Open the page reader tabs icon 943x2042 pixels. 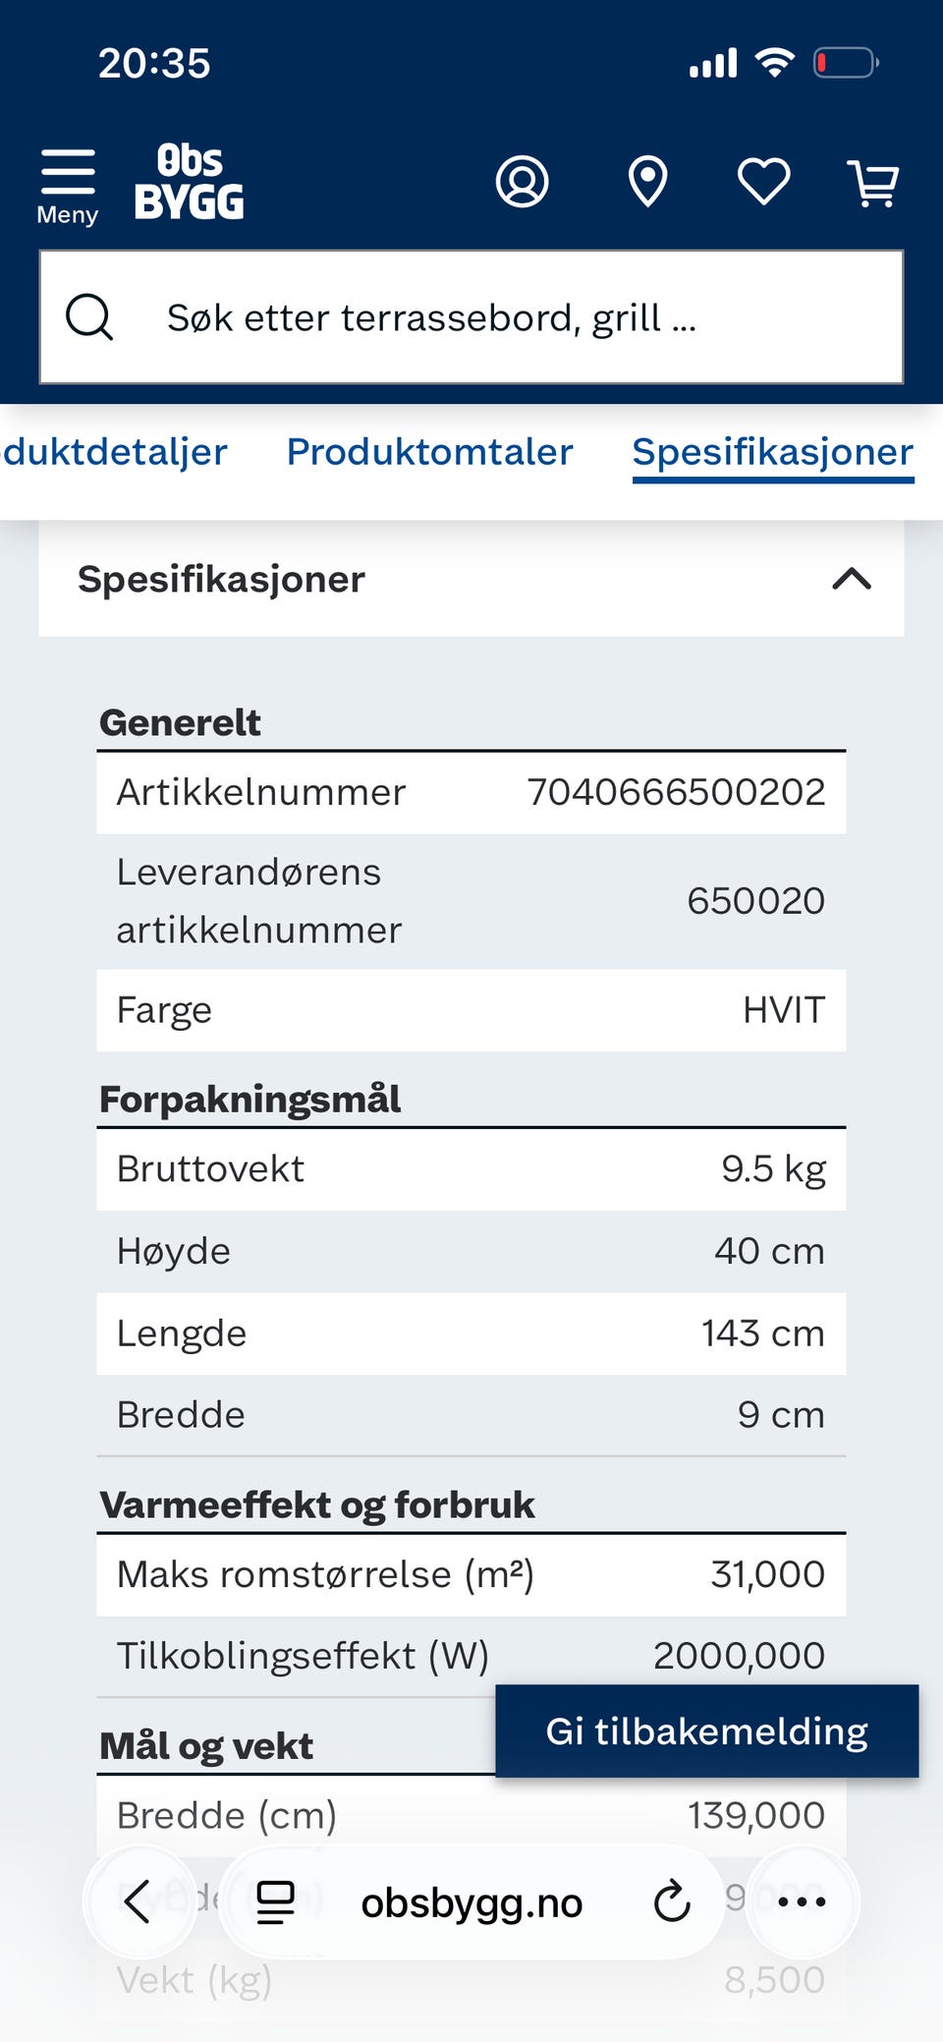[275, 1901]
